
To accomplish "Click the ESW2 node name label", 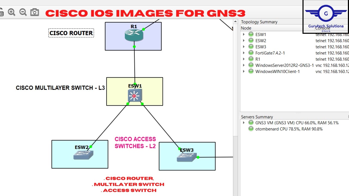I will [82, 147].
